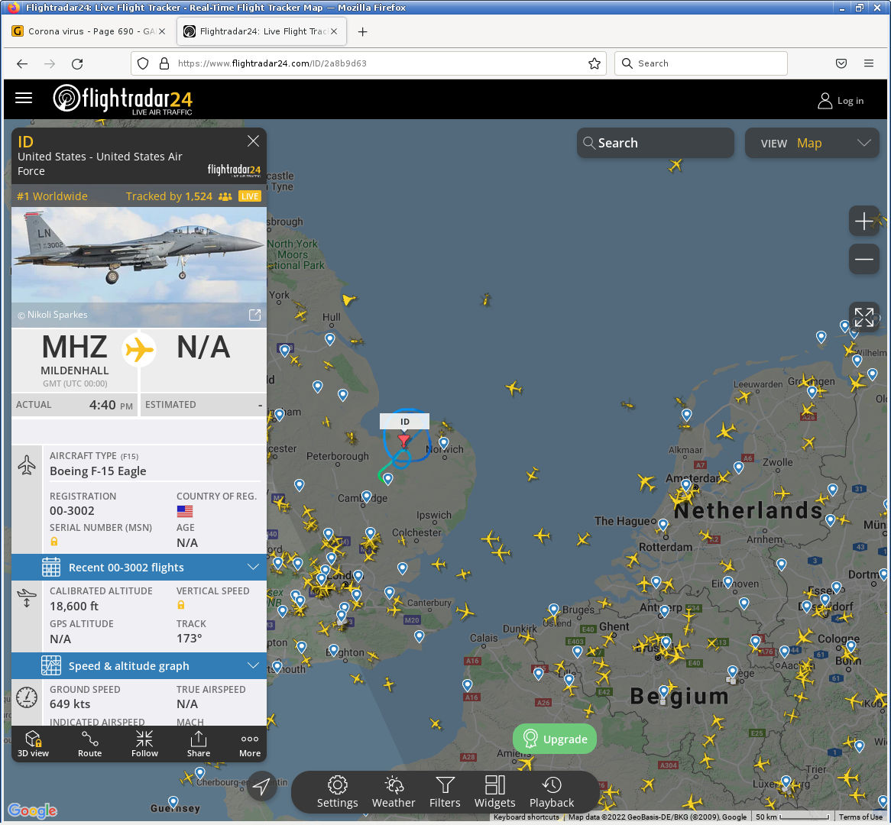Click the Google logo on the map
This screenshot has height=825, width=891.
click(32, 810)
